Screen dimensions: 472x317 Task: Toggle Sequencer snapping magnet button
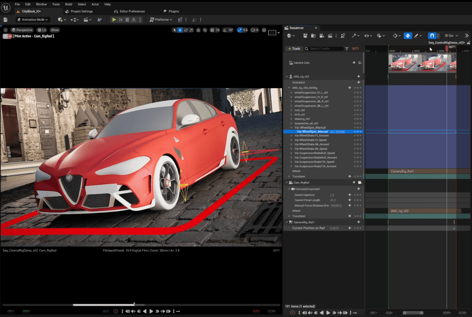[432, 36]
